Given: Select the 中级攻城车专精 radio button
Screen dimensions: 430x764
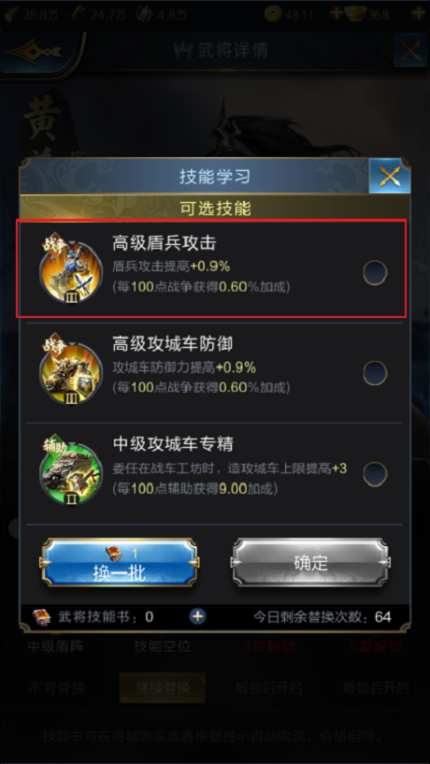Looking at the screenshot, I should tap(375, 474).
